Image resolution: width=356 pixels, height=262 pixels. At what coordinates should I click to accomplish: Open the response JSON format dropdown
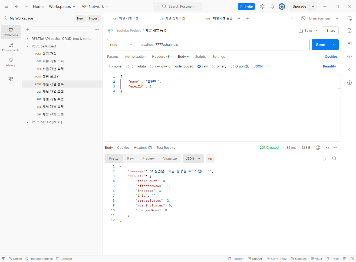pos(193,159)
